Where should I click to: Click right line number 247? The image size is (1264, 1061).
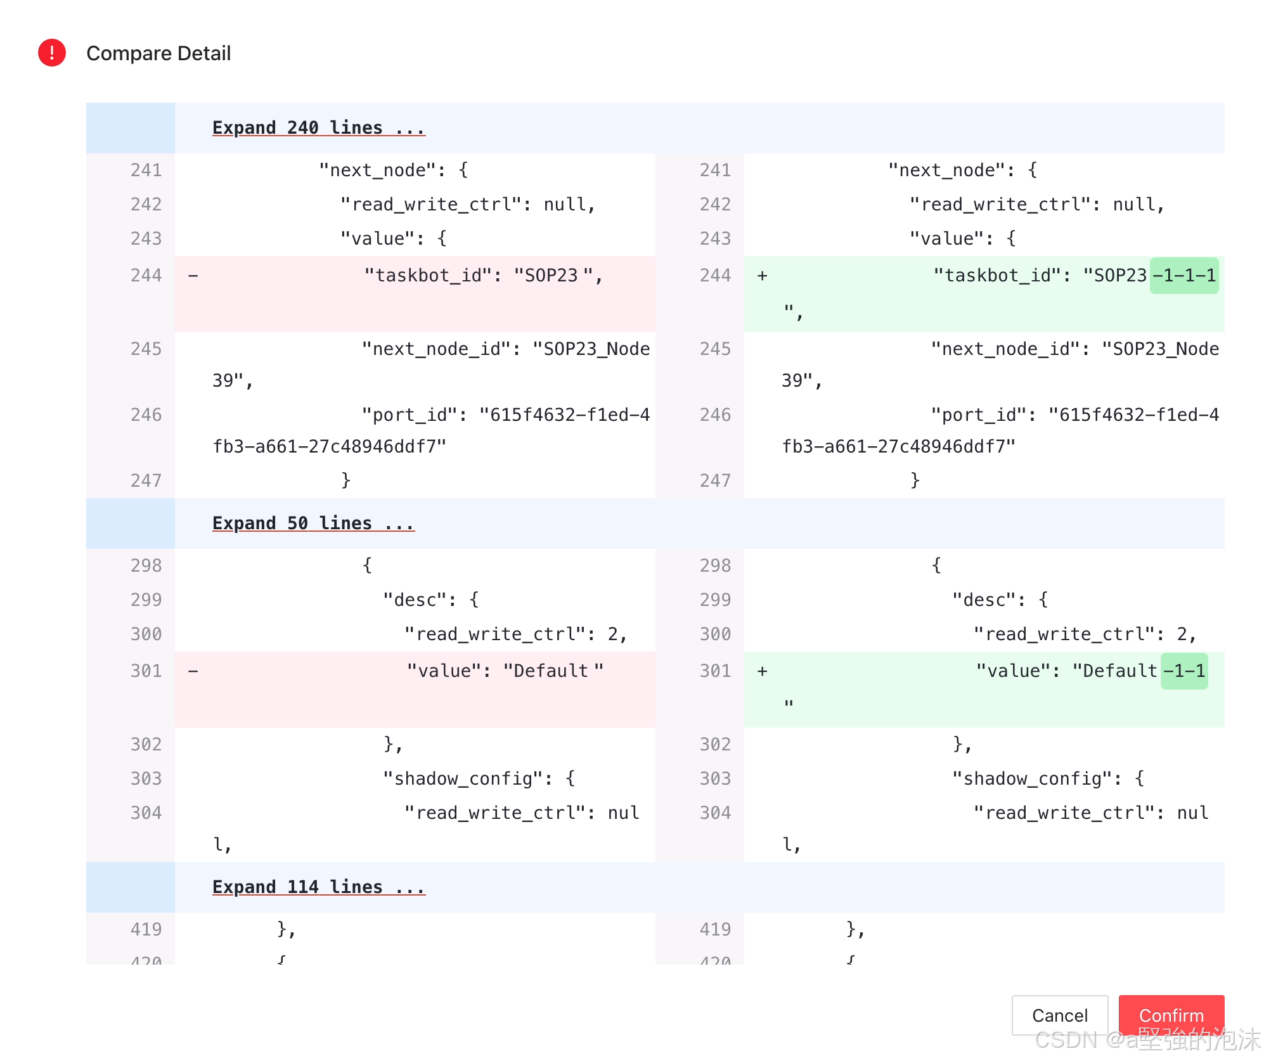pyautogui.click(x=715, y=481)
